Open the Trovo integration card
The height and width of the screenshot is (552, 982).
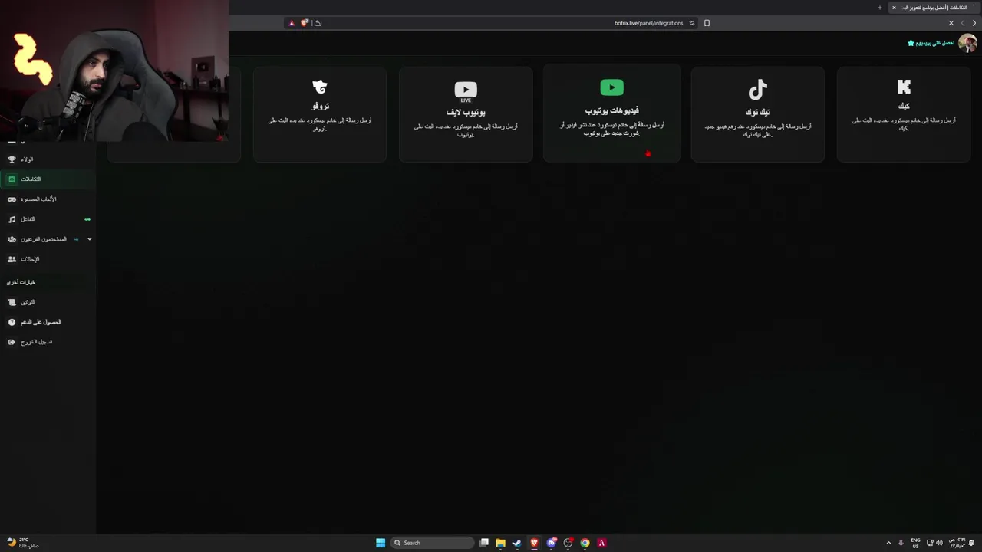[320, 114]
